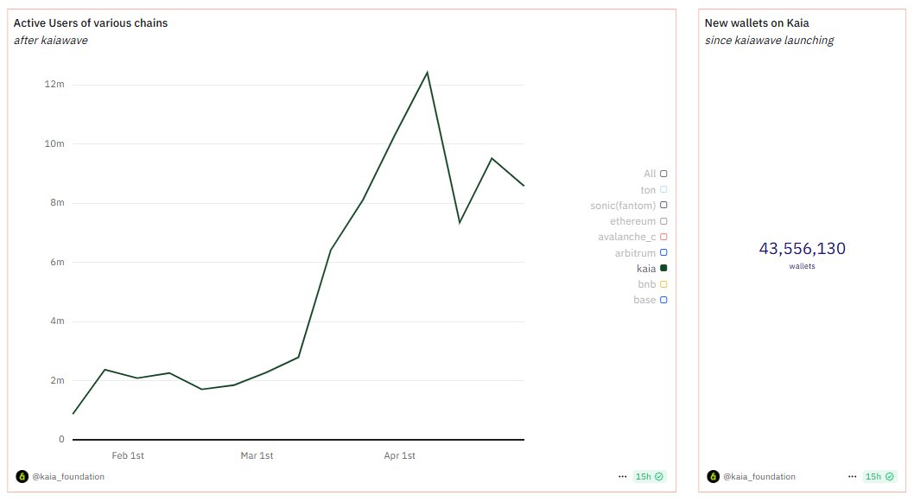The image size is (914, 502).
Task: Click the 12m y-axis label
Action: tap(54, 84)
